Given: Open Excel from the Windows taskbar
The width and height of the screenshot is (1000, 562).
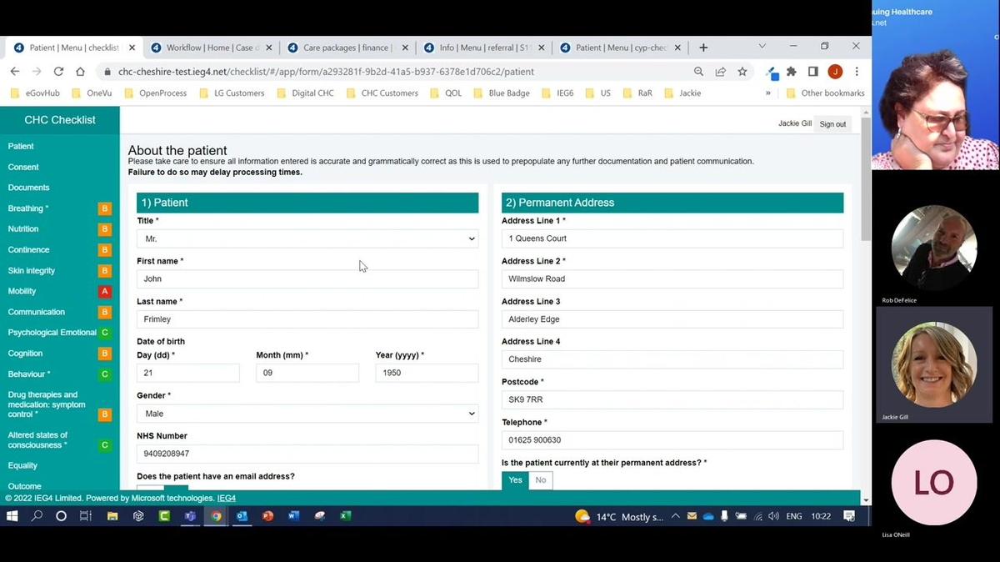Looking at the screenshot, I should point(345,516).
